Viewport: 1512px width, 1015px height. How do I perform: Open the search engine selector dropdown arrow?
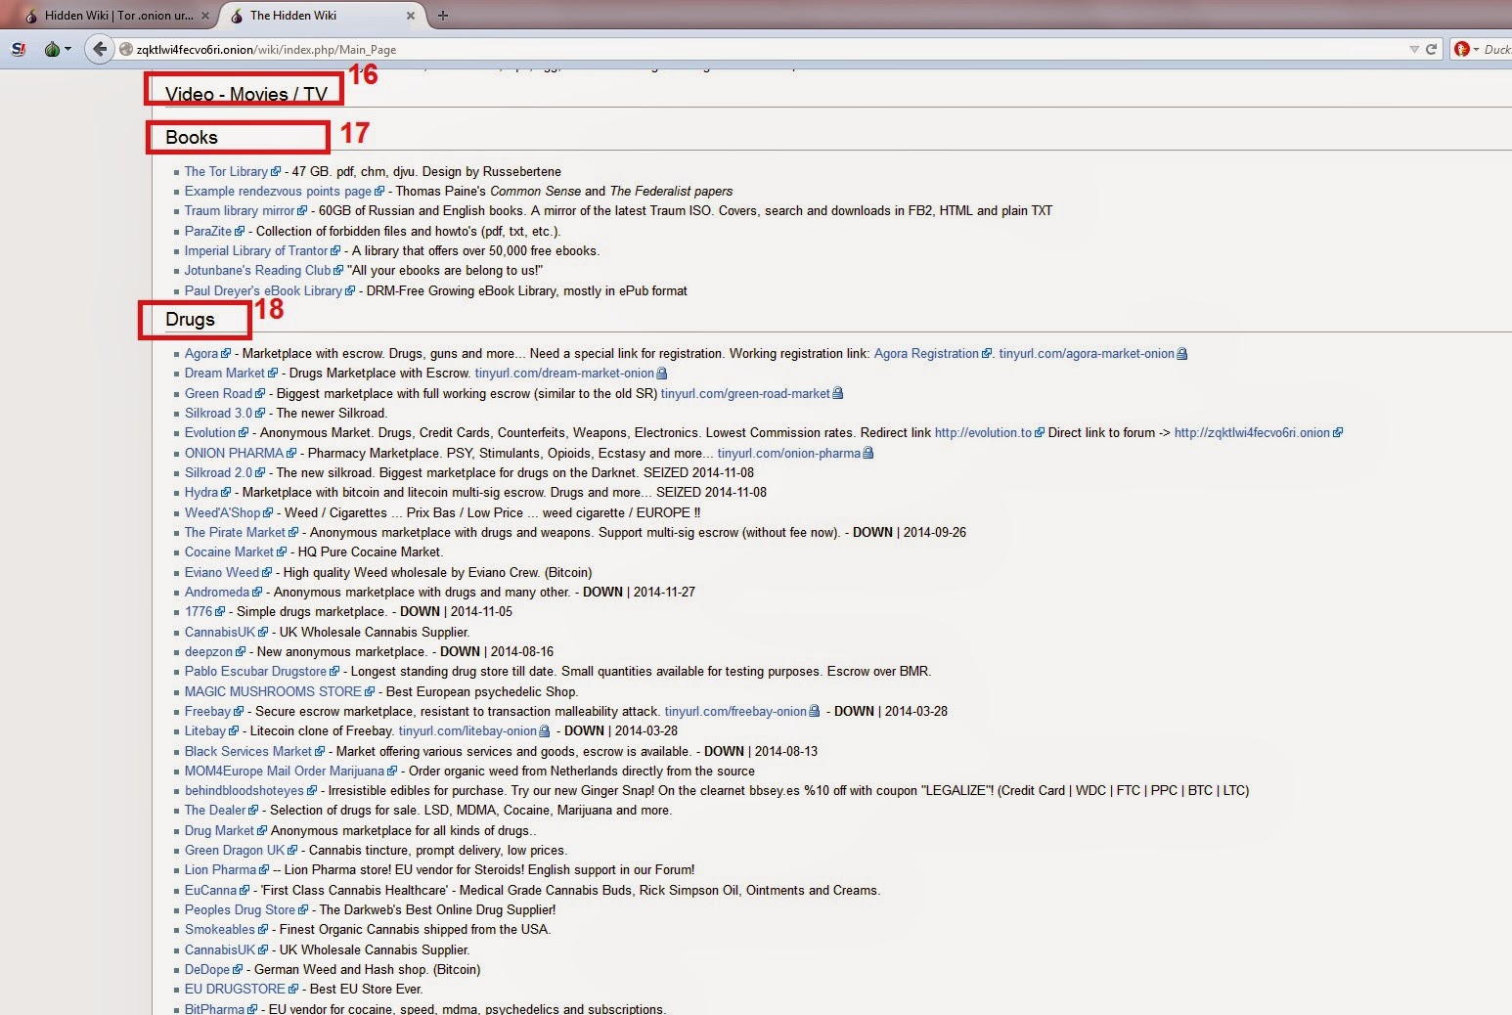coord(1476,50)
